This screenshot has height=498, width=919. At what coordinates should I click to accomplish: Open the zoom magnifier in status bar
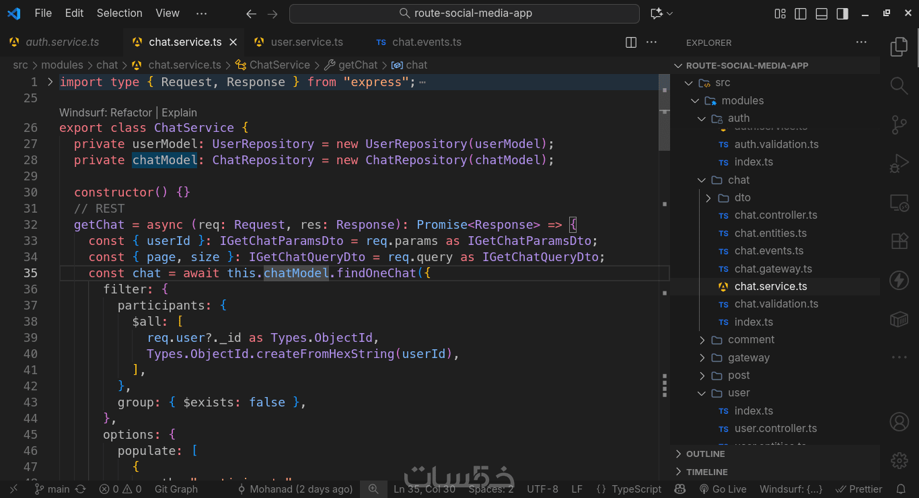click(373, 489)
